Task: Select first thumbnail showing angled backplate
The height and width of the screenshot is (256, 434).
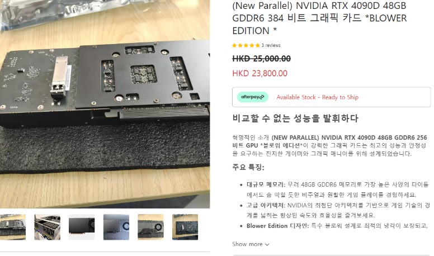Action: tap(13, 227)
